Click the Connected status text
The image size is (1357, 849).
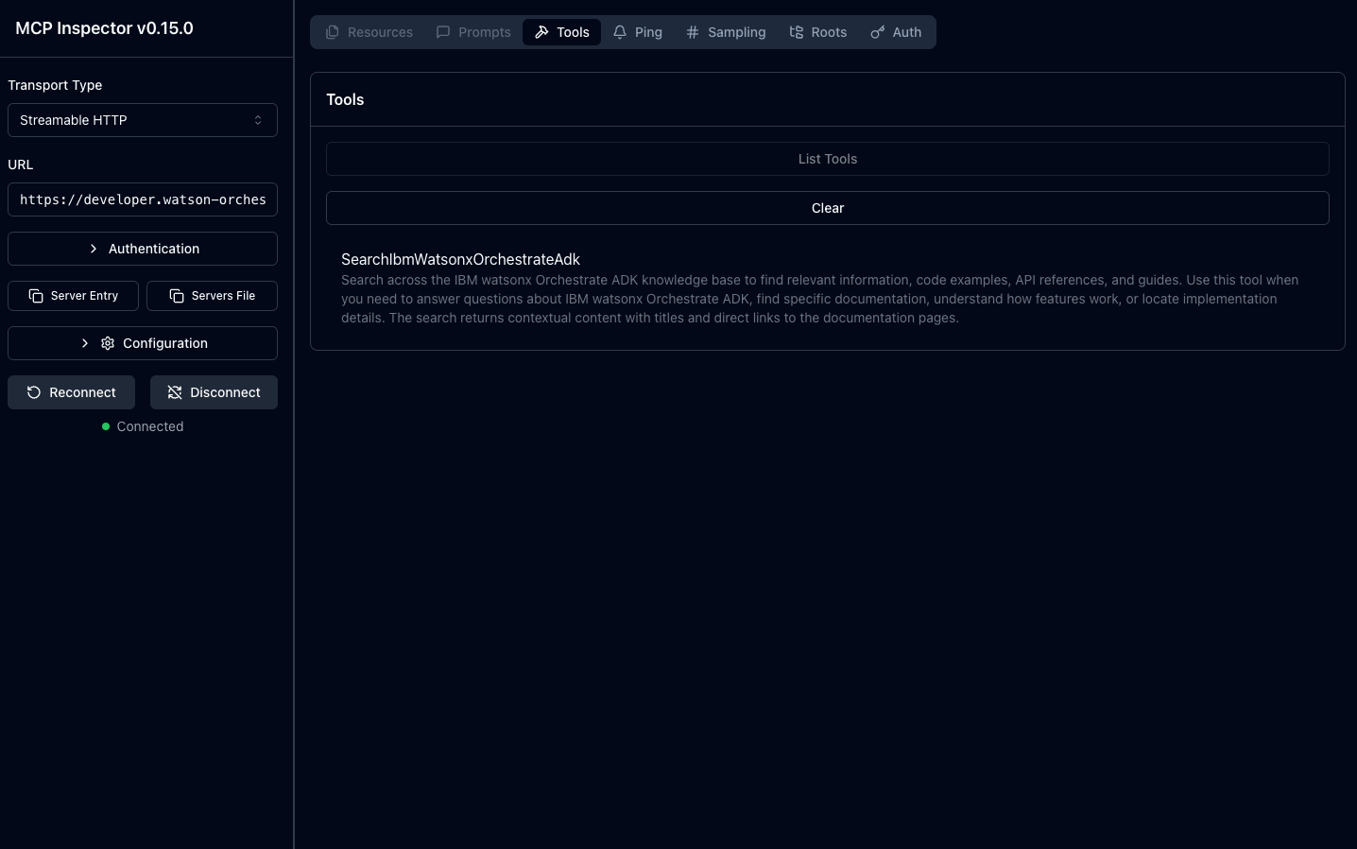pyautogui.click(x=150, y=426)
